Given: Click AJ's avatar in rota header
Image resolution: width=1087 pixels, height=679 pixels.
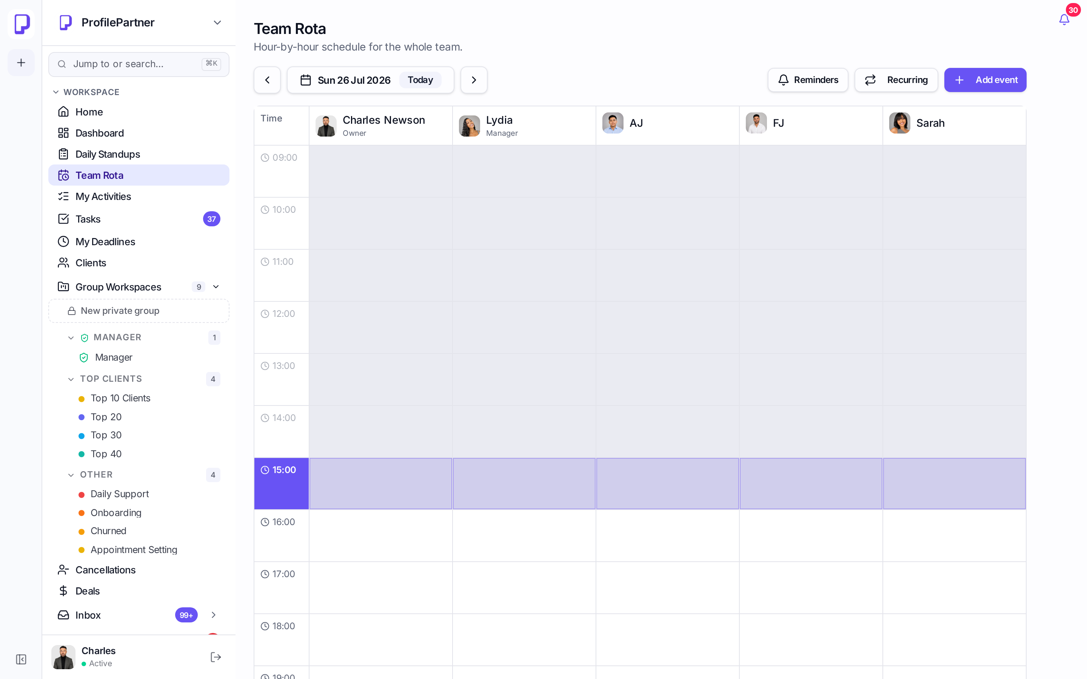Looking at the screenshot, I should [x=613, y=123].
